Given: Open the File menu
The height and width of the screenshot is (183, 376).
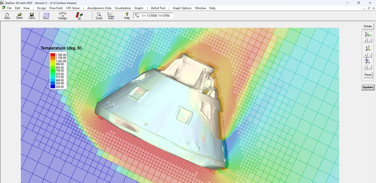Looking at the screenshot, I should click(10, 8).
